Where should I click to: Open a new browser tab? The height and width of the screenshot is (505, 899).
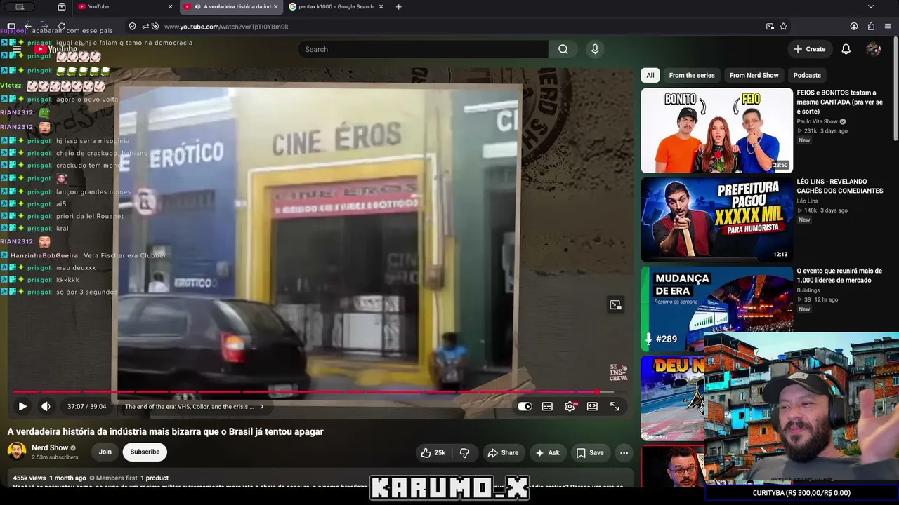click(x=399, y=7)
